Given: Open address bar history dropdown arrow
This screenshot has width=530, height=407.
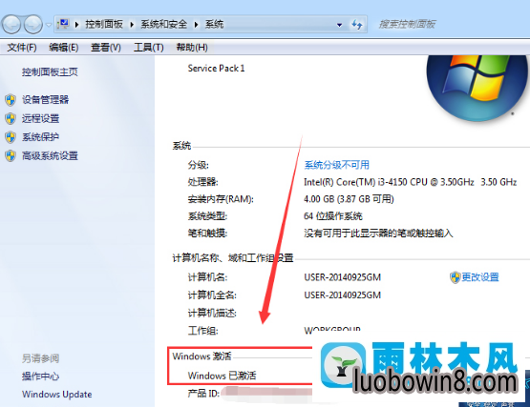Looking at the screenshot, I should (339, 25).
